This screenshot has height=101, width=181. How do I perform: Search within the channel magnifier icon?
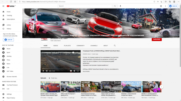click(115, 46)
